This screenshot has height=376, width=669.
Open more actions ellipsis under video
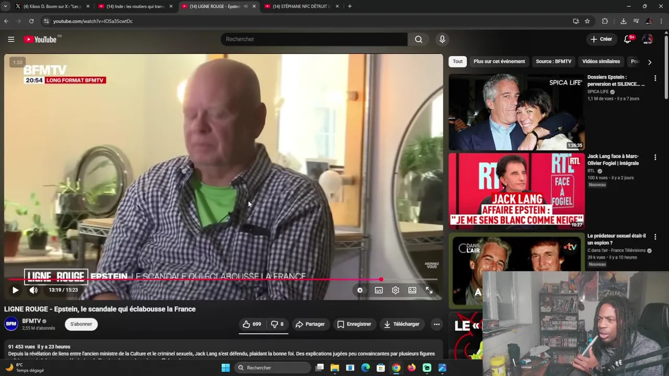436,324
